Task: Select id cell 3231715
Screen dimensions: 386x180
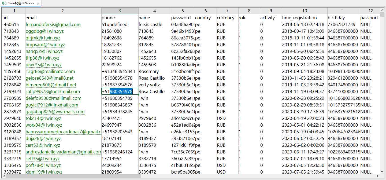Action: (x=14, y=152)
